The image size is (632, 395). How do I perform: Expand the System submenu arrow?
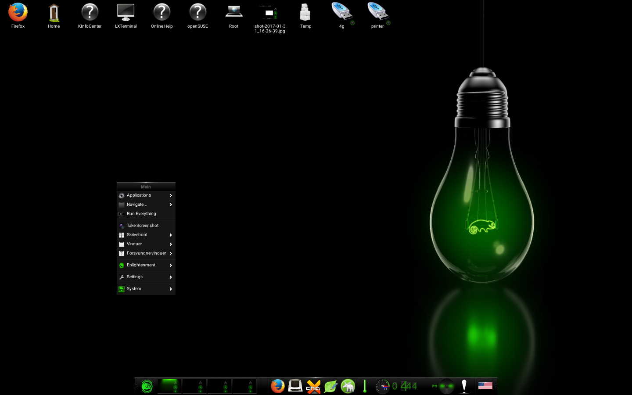pyautogui.click(x=171, y=289)
